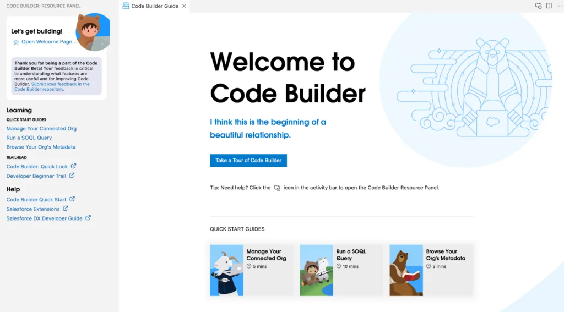Open Run a SOQL Query sidebar link

pyautogui.click(x=29, y=138)
